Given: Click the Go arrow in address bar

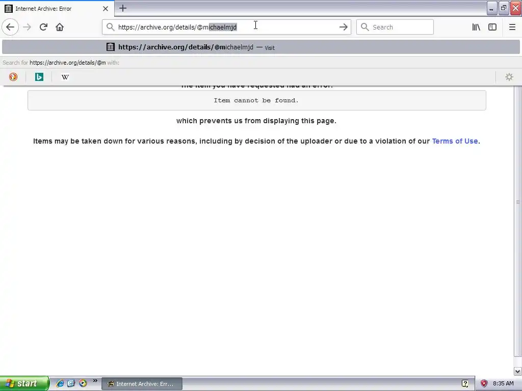Looking at the screenshot, I should pos(343,27).
